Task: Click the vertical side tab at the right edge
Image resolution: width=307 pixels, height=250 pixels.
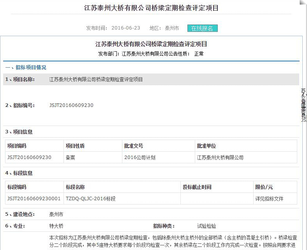Action: 303,105
